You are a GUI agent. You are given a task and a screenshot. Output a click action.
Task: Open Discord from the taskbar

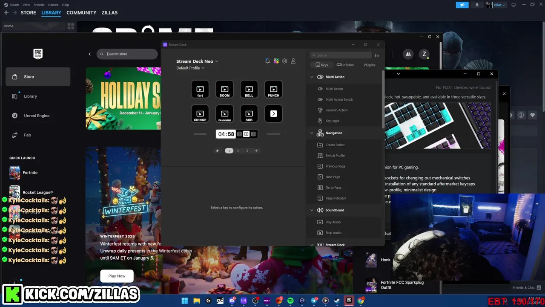232,301
